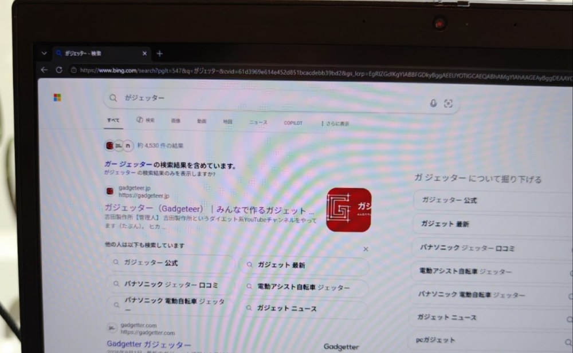
Task: Click the Microsoft logo on Bing
Action: tap(57, 97)
